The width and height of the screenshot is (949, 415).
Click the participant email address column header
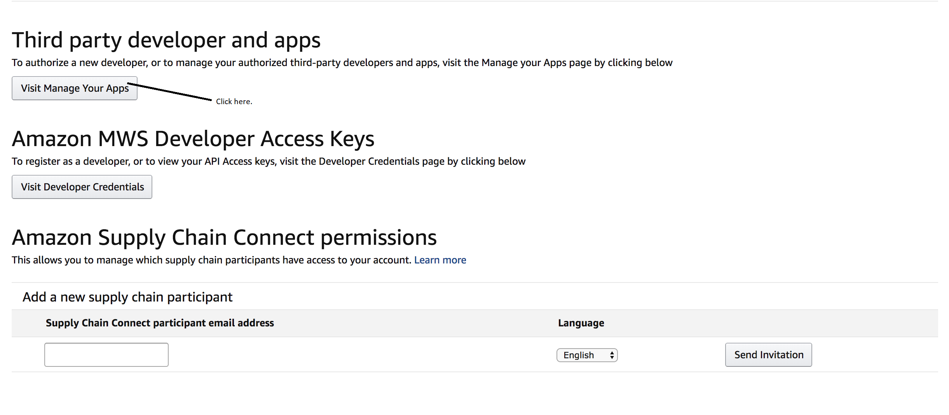pos(160,323)
